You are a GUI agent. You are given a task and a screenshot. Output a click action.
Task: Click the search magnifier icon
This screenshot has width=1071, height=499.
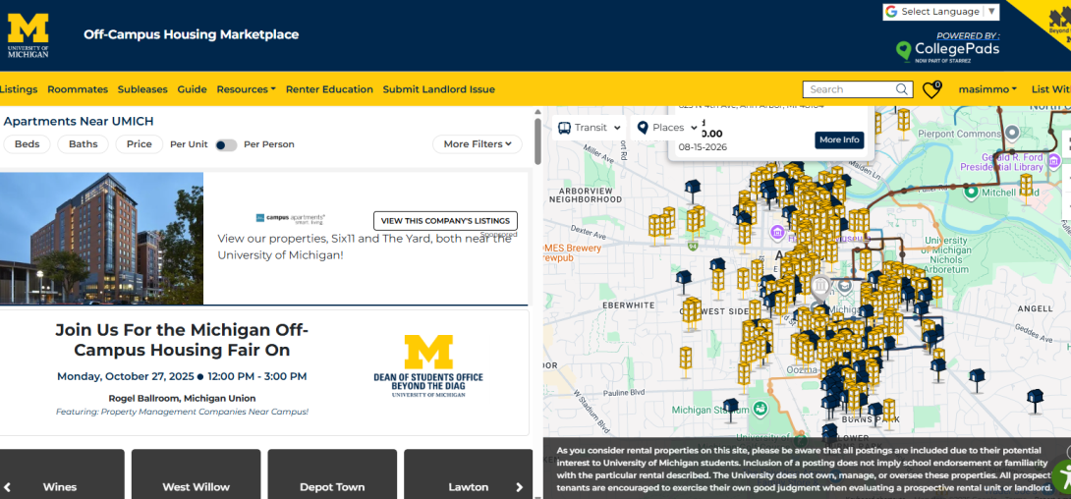click(x=902, y=89)
